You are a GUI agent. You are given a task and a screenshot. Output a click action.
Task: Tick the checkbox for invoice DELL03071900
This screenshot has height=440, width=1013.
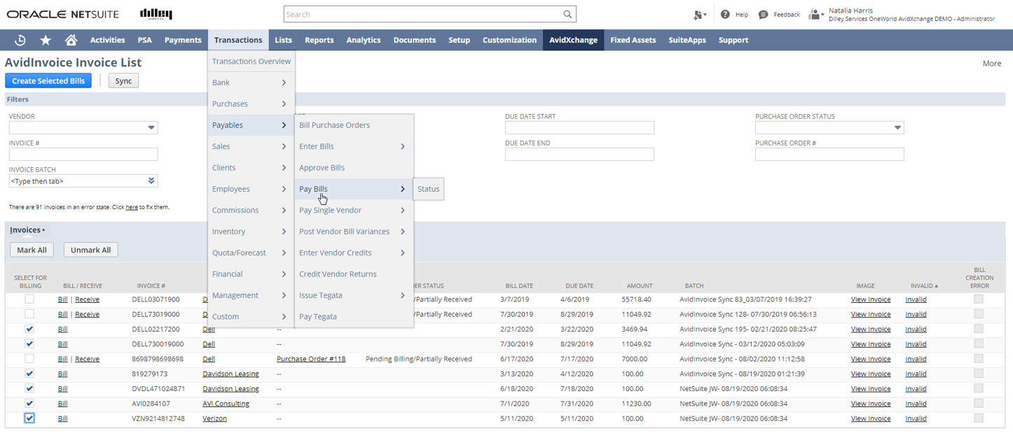29,299
